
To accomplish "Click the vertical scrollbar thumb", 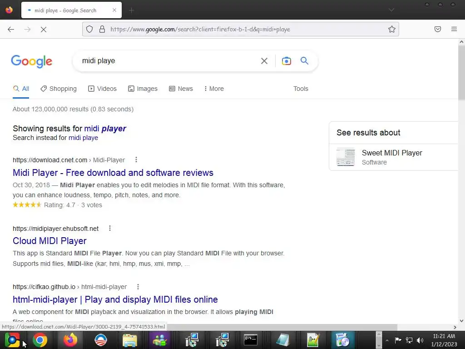I will coord(461,73).
